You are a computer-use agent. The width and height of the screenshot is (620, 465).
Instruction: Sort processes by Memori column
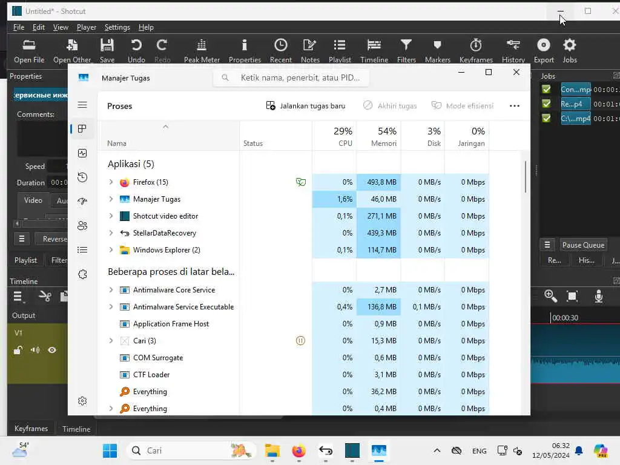click(378, 136)
